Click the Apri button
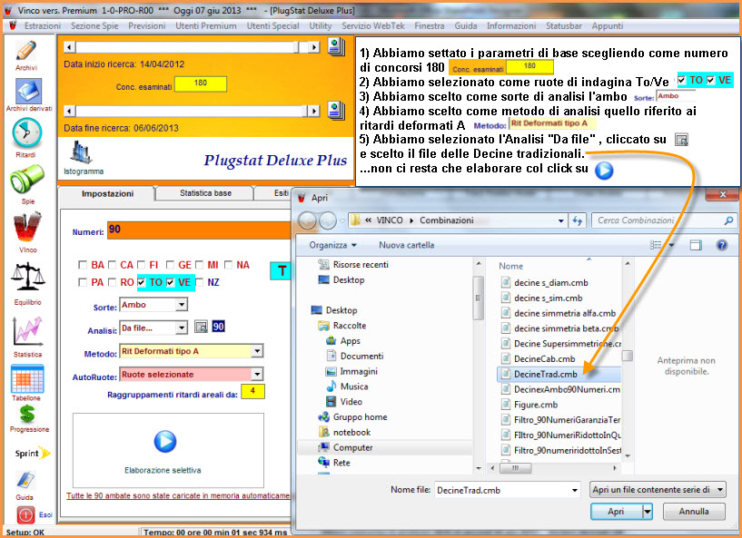The image size is (742, 538). tap(616, 511)
